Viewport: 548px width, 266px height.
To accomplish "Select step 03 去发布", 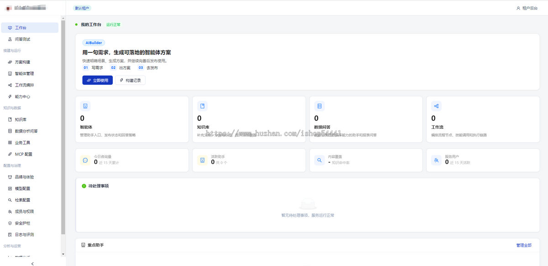I will coord(148,67).
